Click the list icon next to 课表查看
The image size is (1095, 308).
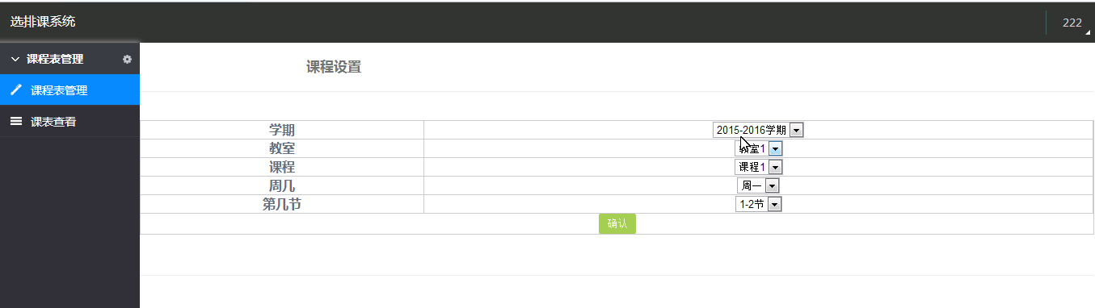[15, 122]
